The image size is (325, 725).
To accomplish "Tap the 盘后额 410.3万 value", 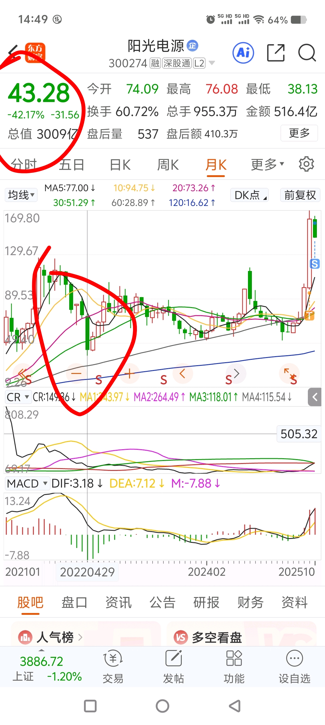I will coord(202,134).
